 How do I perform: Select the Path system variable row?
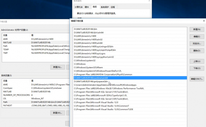point(36,102)
